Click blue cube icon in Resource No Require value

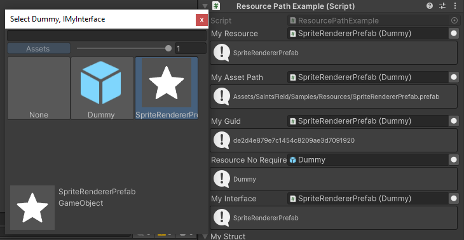click(292, 160)
